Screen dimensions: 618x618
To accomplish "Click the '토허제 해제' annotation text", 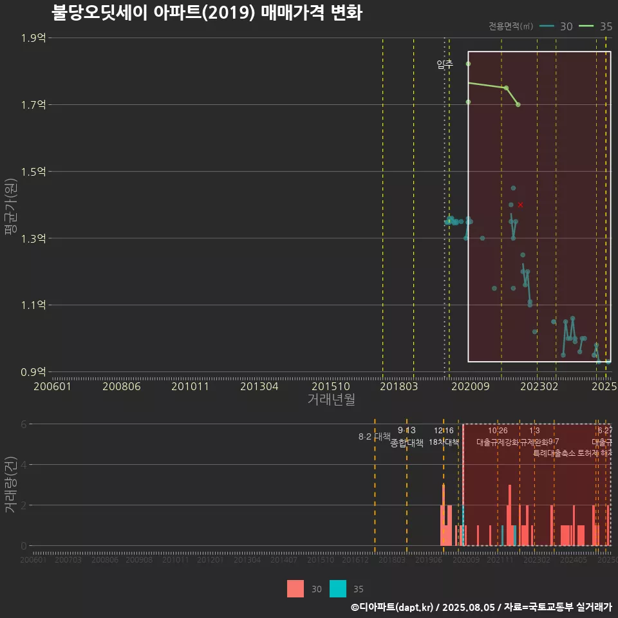I will click(595, 453).
